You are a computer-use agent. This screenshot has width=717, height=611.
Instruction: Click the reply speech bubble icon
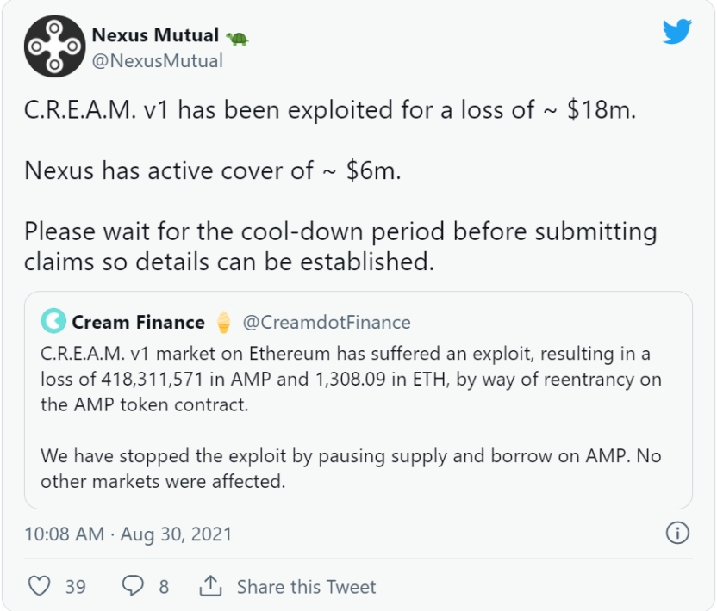coord(133,587)
